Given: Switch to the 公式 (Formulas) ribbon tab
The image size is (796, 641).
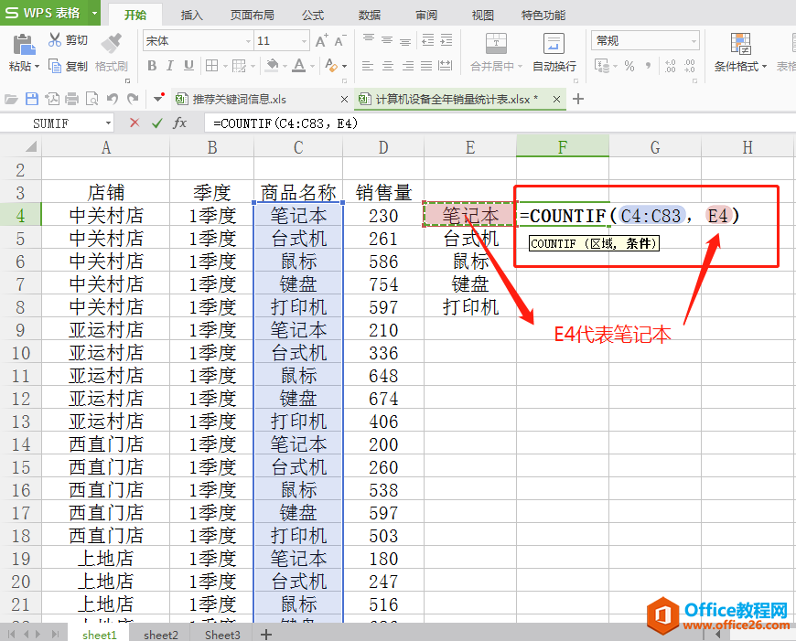Looking at the screenshot, I should 313,15.
